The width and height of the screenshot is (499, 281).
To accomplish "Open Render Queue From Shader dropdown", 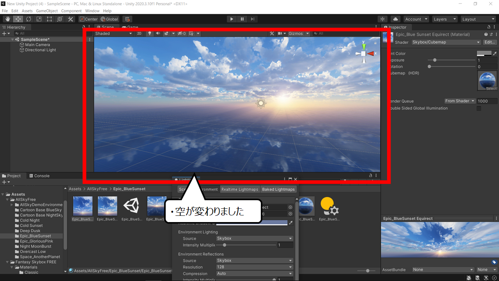I will click(460, 101).
